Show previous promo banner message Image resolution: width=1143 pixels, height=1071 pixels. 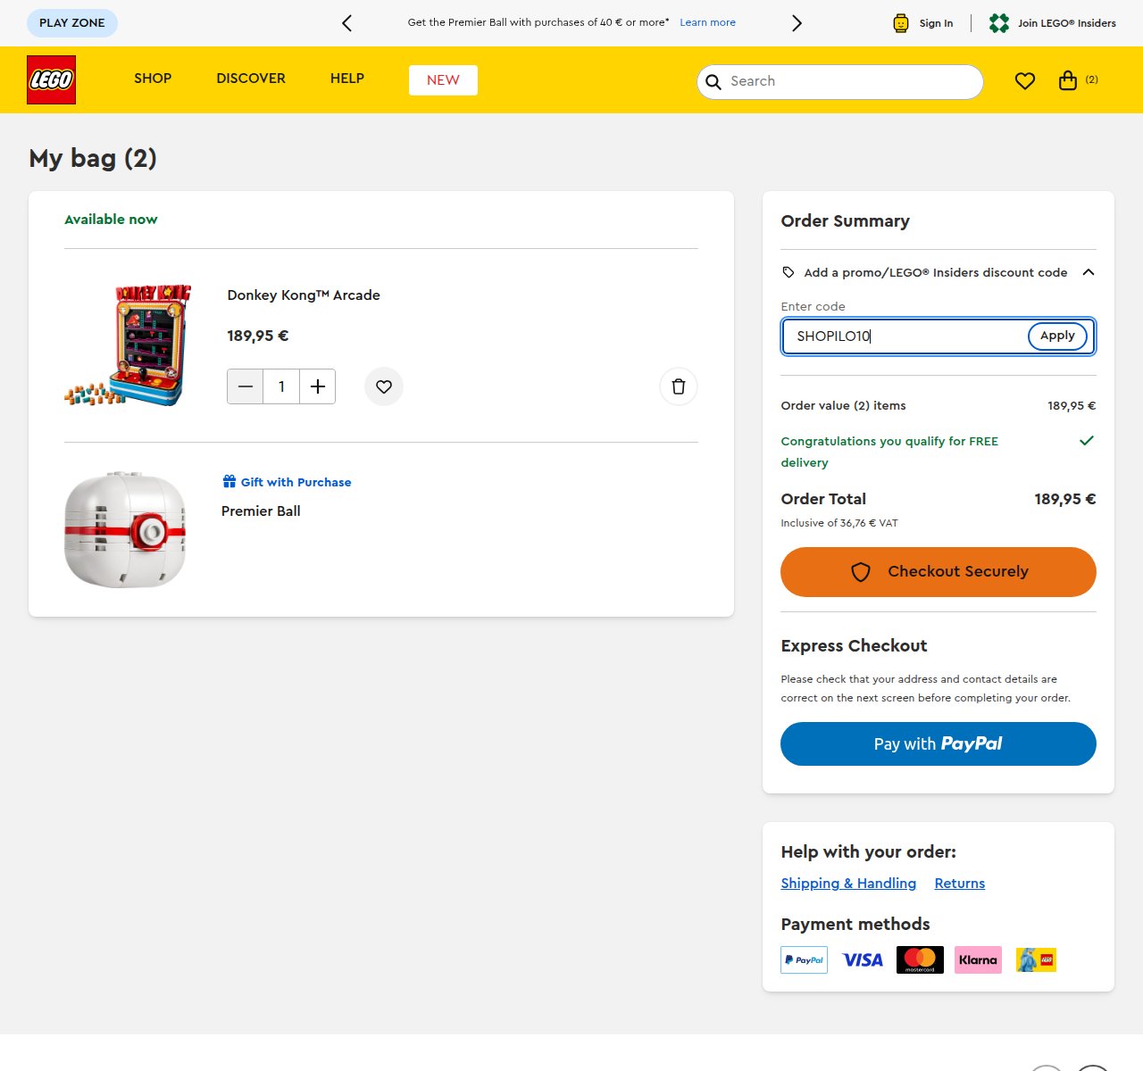(x=347, y=23)
